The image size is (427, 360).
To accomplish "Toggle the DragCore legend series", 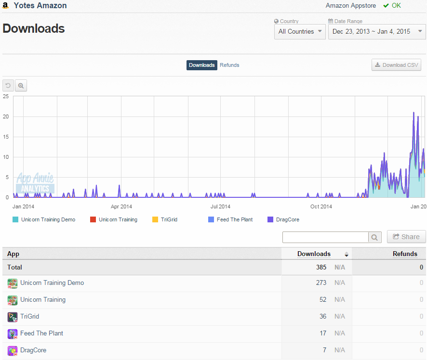I will 283,219.
